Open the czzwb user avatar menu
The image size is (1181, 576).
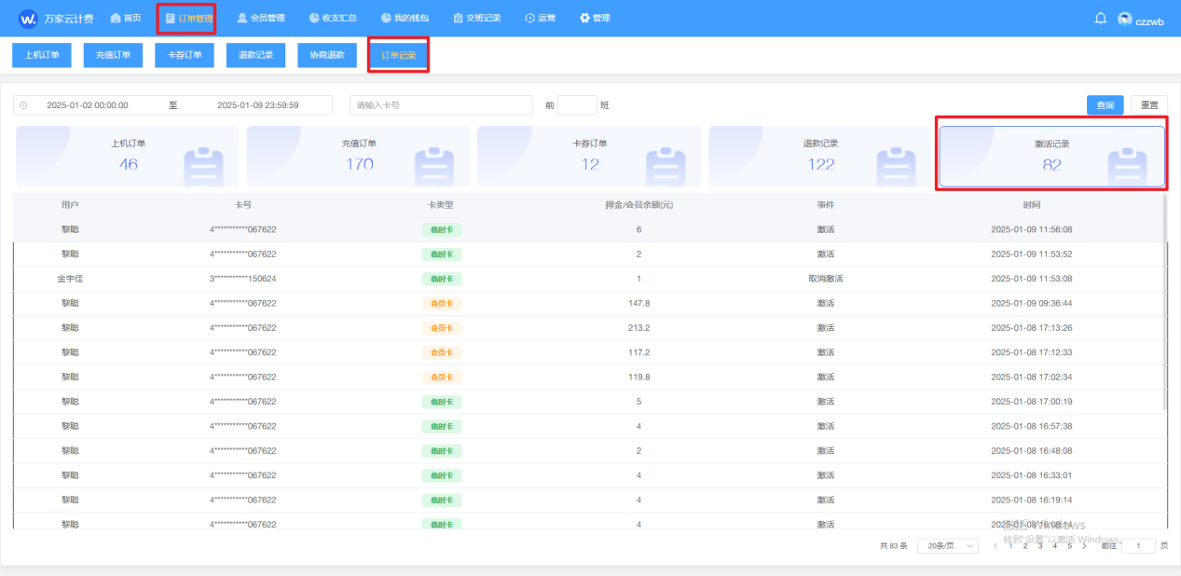pos(1125,19)
